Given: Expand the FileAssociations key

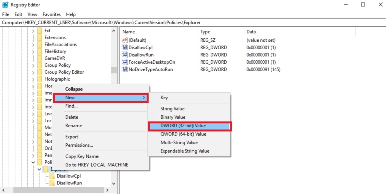Looking at the screenshot, I should click(x=33, y=45).
